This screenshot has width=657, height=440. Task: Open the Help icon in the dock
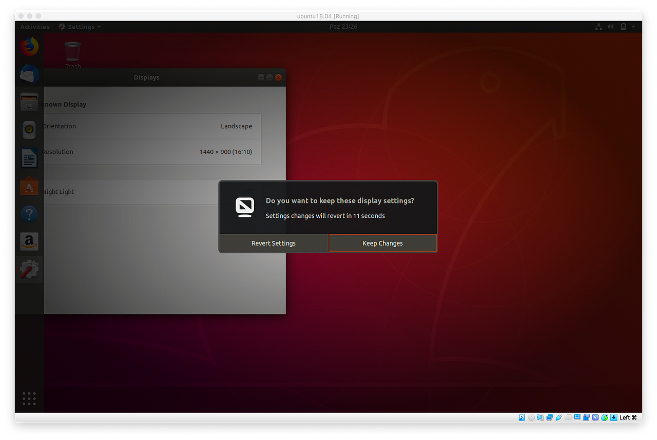click(29, 213)
